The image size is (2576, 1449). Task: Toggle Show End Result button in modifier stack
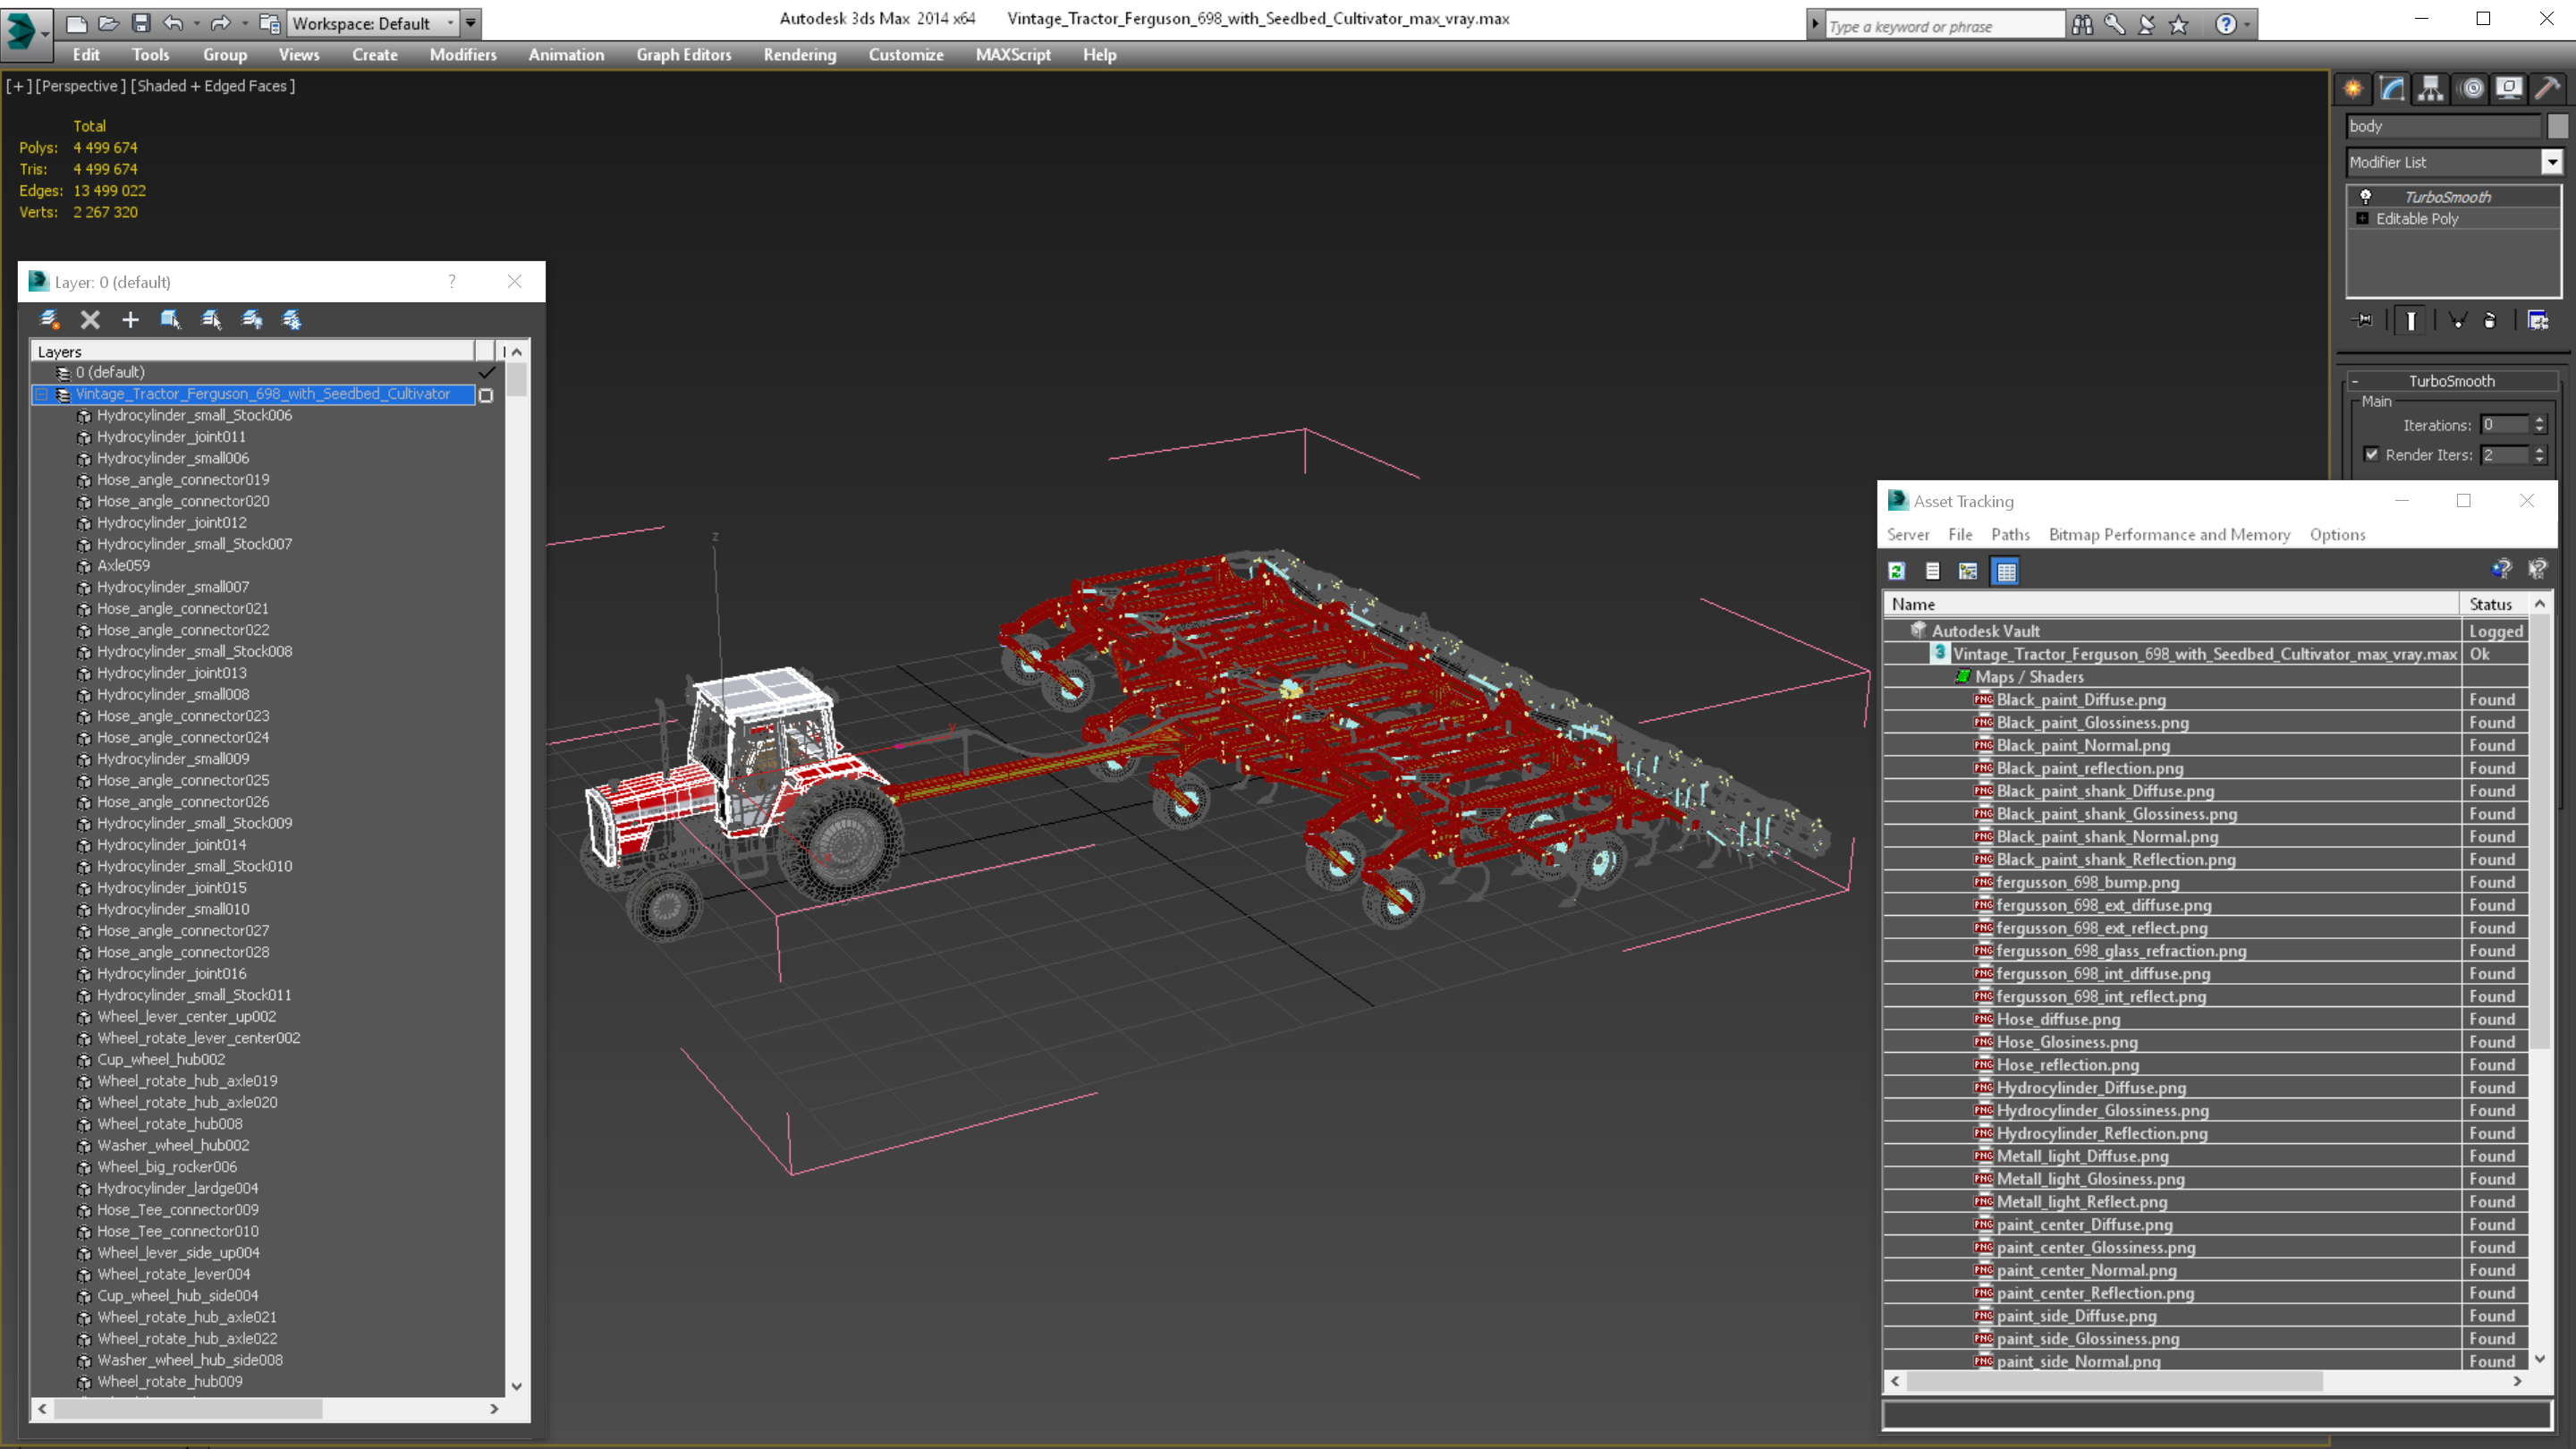tap(2411, 320)
